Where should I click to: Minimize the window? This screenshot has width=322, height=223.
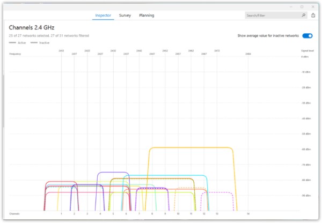291,7
